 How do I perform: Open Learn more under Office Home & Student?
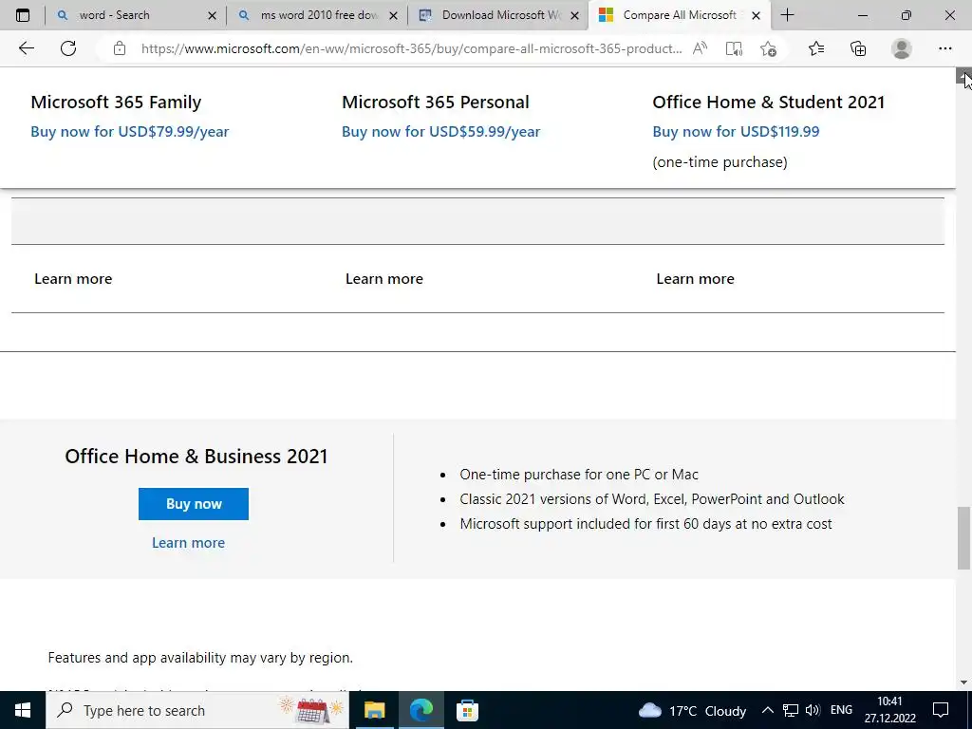695,279
